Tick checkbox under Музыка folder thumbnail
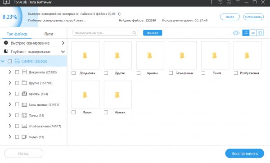The height and width of the screenshot is (163, 270). click(x=106, y=112)
